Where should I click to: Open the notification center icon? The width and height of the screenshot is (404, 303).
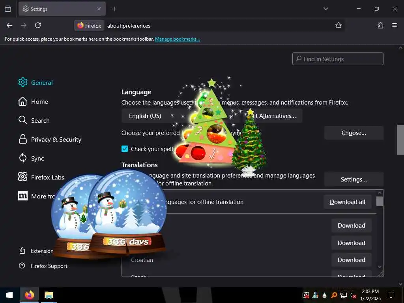391,295
